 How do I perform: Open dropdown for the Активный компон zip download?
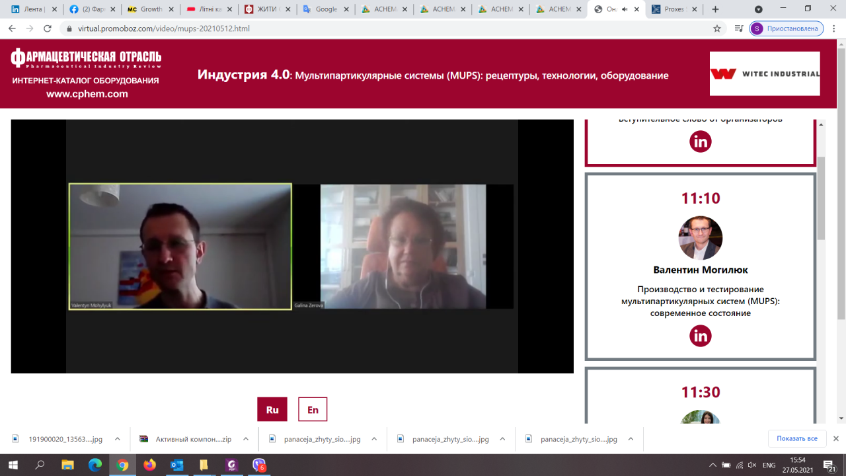point(245,439)
